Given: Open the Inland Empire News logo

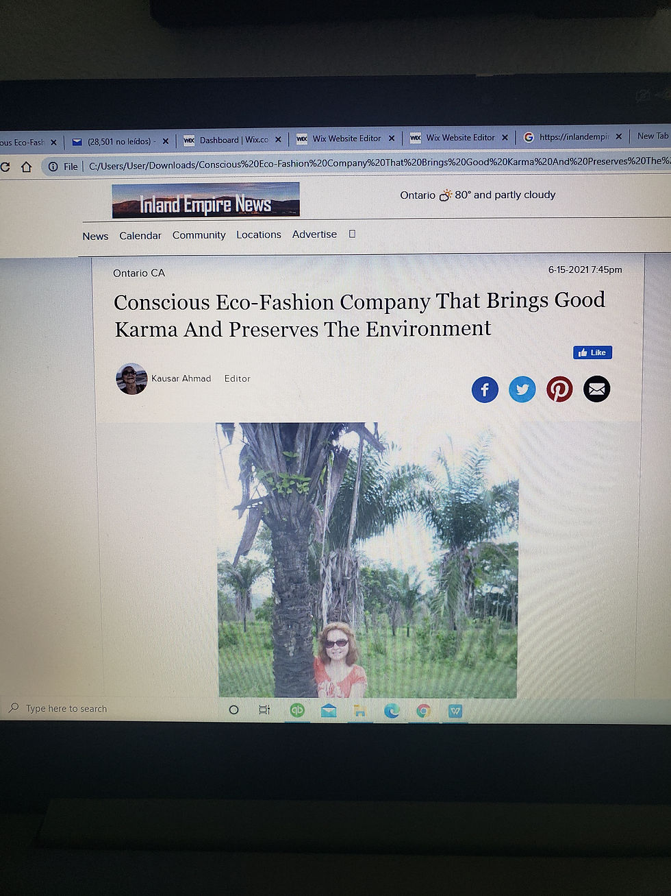Looking at the screenshot, I should click(205, 200).
